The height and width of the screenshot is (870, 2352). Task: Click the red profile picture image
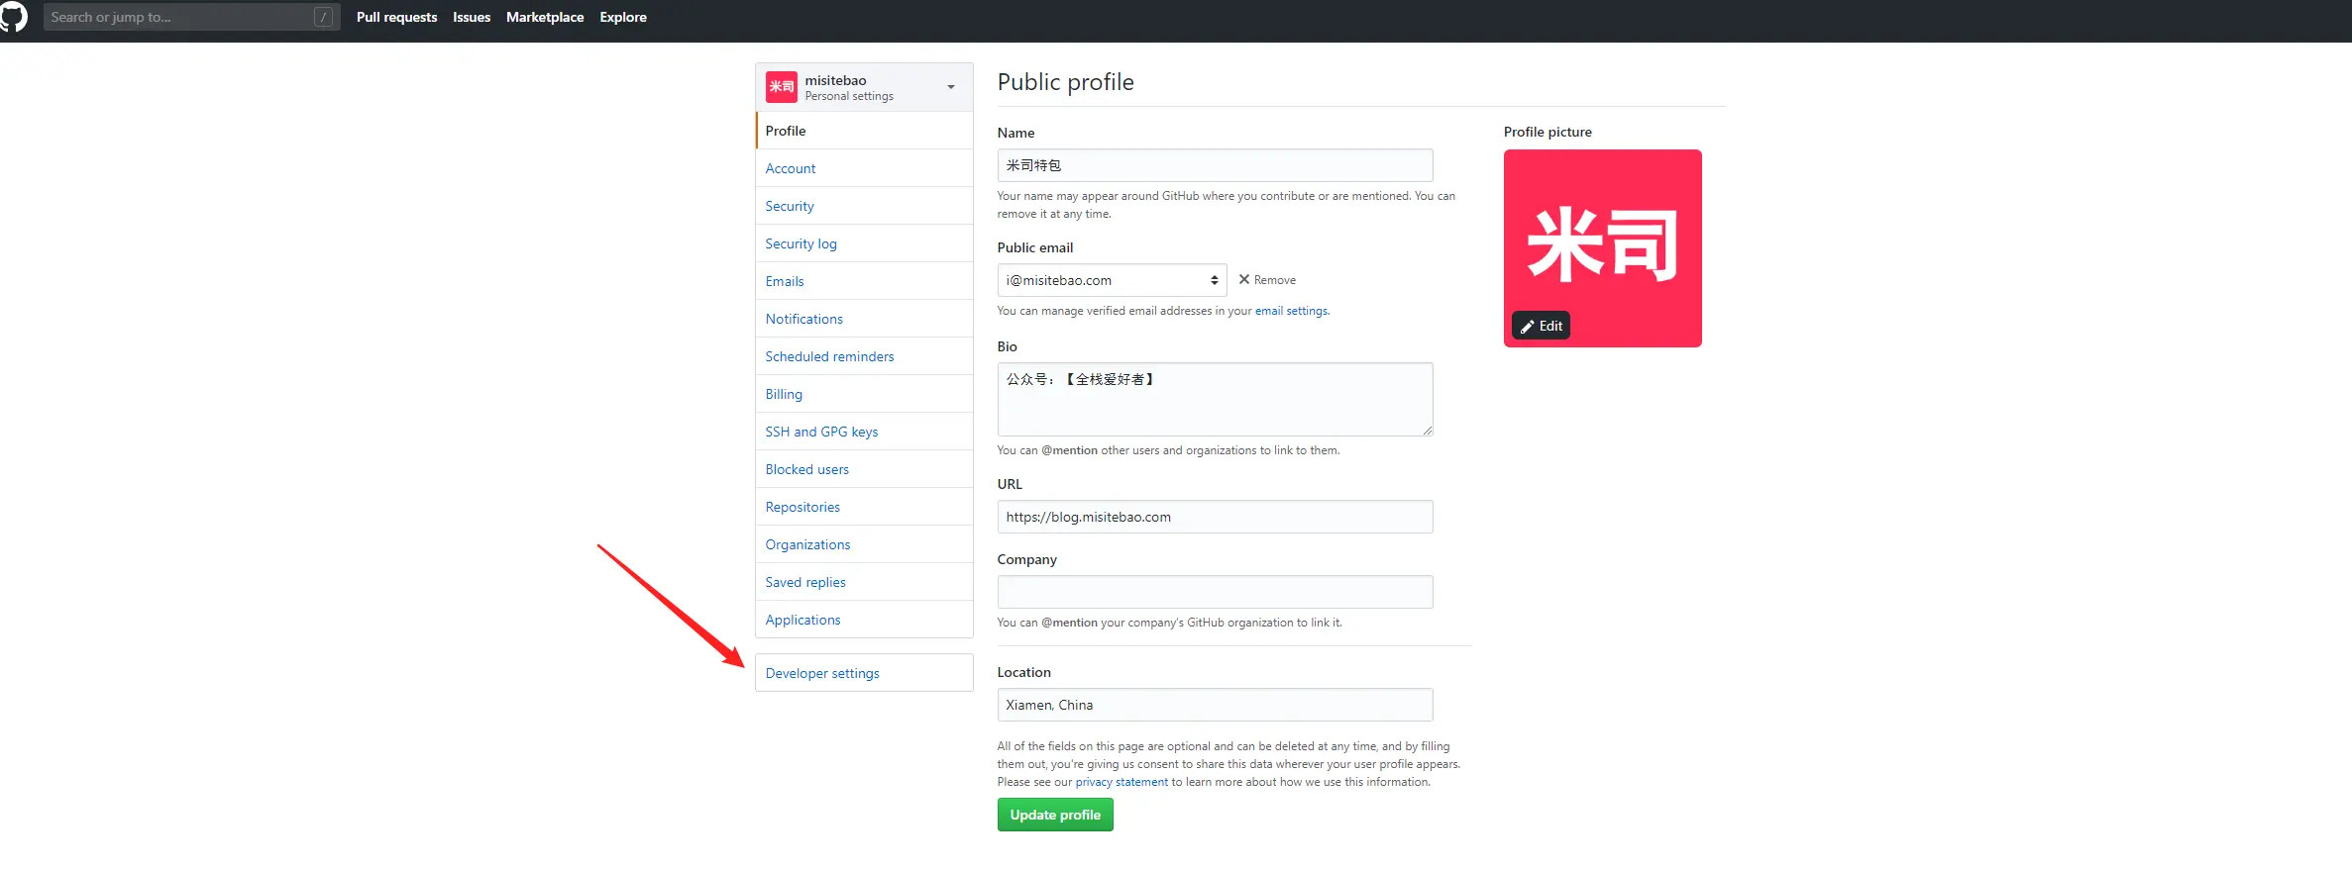click(x=1602, y=248)
